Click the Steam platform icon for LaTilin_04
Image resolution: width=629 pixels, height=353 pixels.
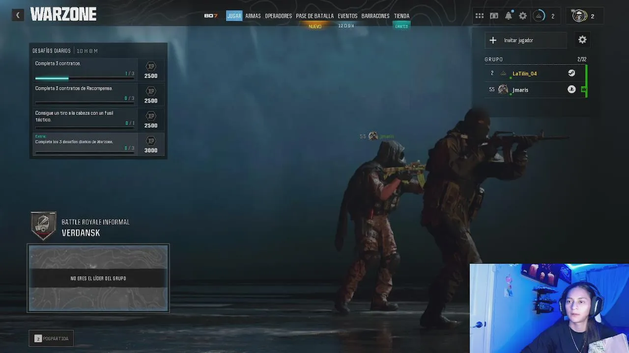(572, 73)
